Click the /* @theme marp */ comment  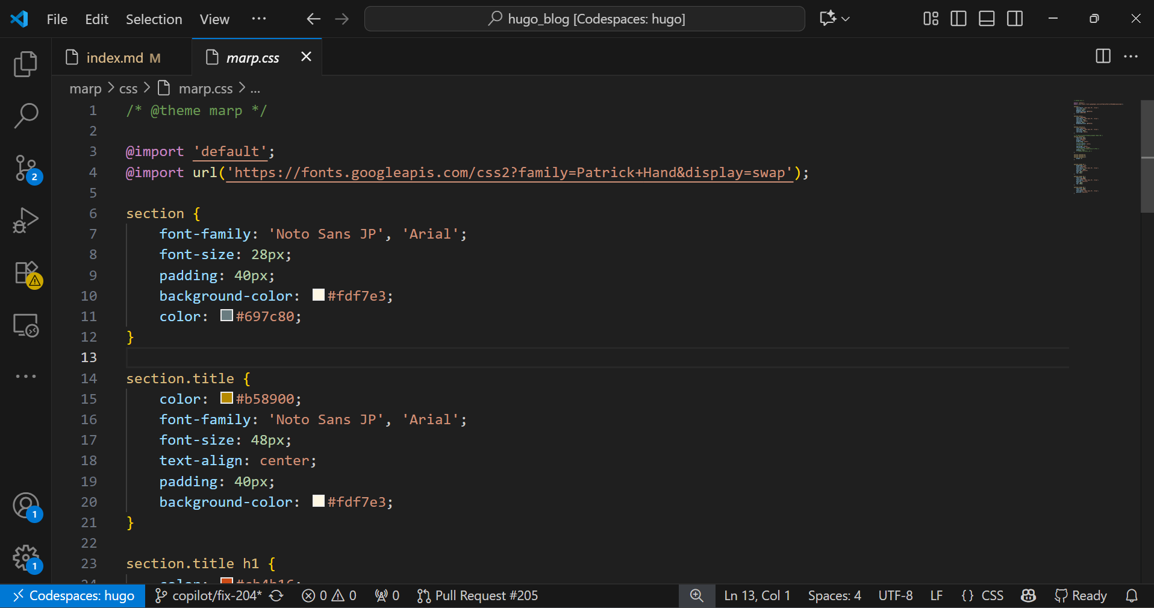coord(196,111)
